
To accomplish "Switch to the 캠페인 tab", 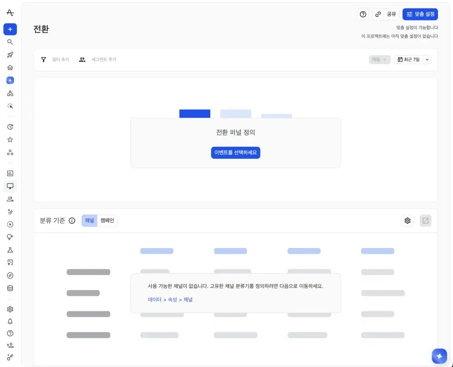I will point(107,221).
